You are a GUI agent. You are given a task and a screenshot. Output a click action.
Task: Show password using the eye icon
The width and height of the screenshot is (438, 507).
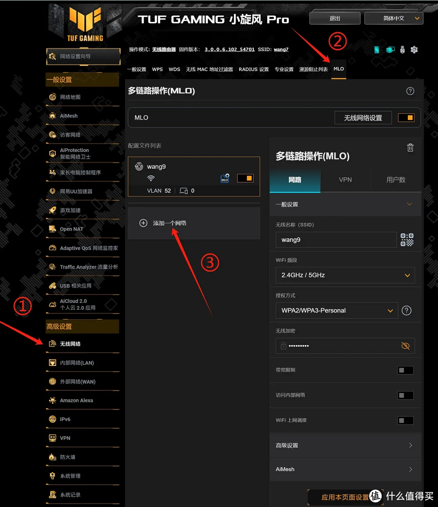(405, 346)
